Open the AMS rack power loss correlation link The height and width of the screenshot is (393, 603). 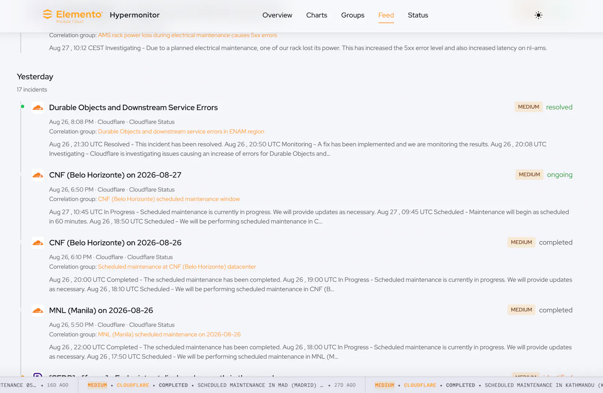point(187,35)
